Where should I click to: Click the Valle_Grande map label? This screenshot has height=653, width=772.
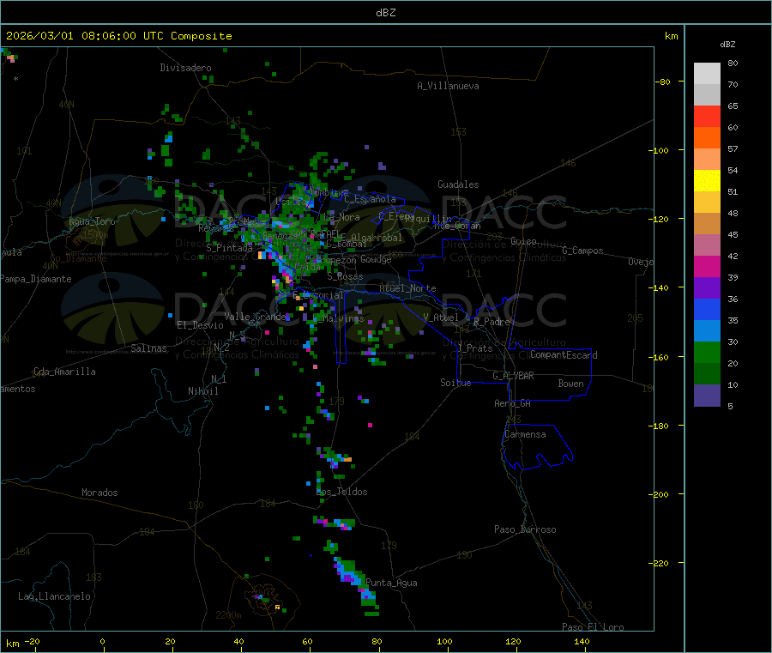255,317
